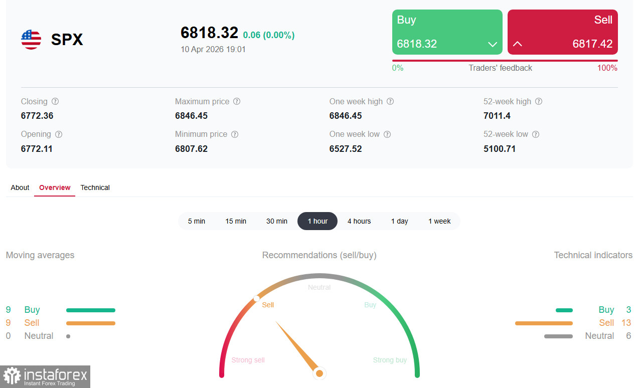Switch to the Technical tab

tap(95, 187)
